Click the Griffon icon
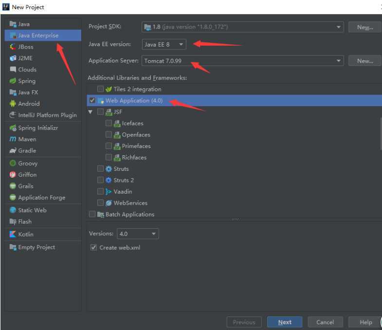382x330 pixels. (x=13, y=175)
